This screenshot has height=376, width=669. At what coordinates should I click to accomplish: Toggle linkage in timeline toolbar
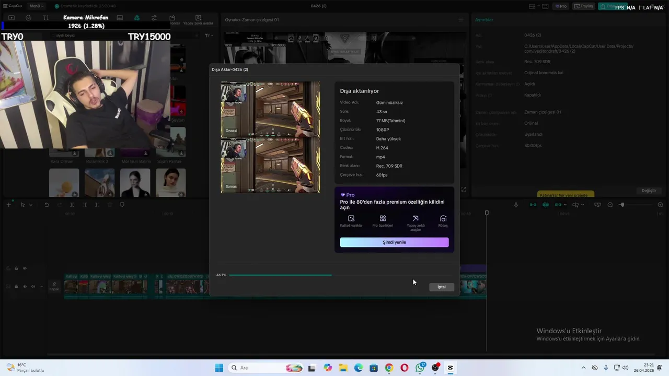point(558,205)
